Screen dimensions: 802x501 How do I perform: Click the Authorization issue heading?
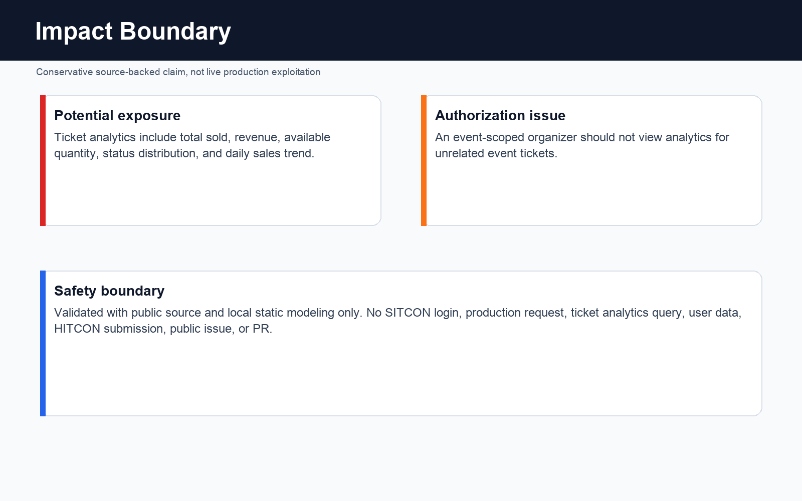coord(500,116)
